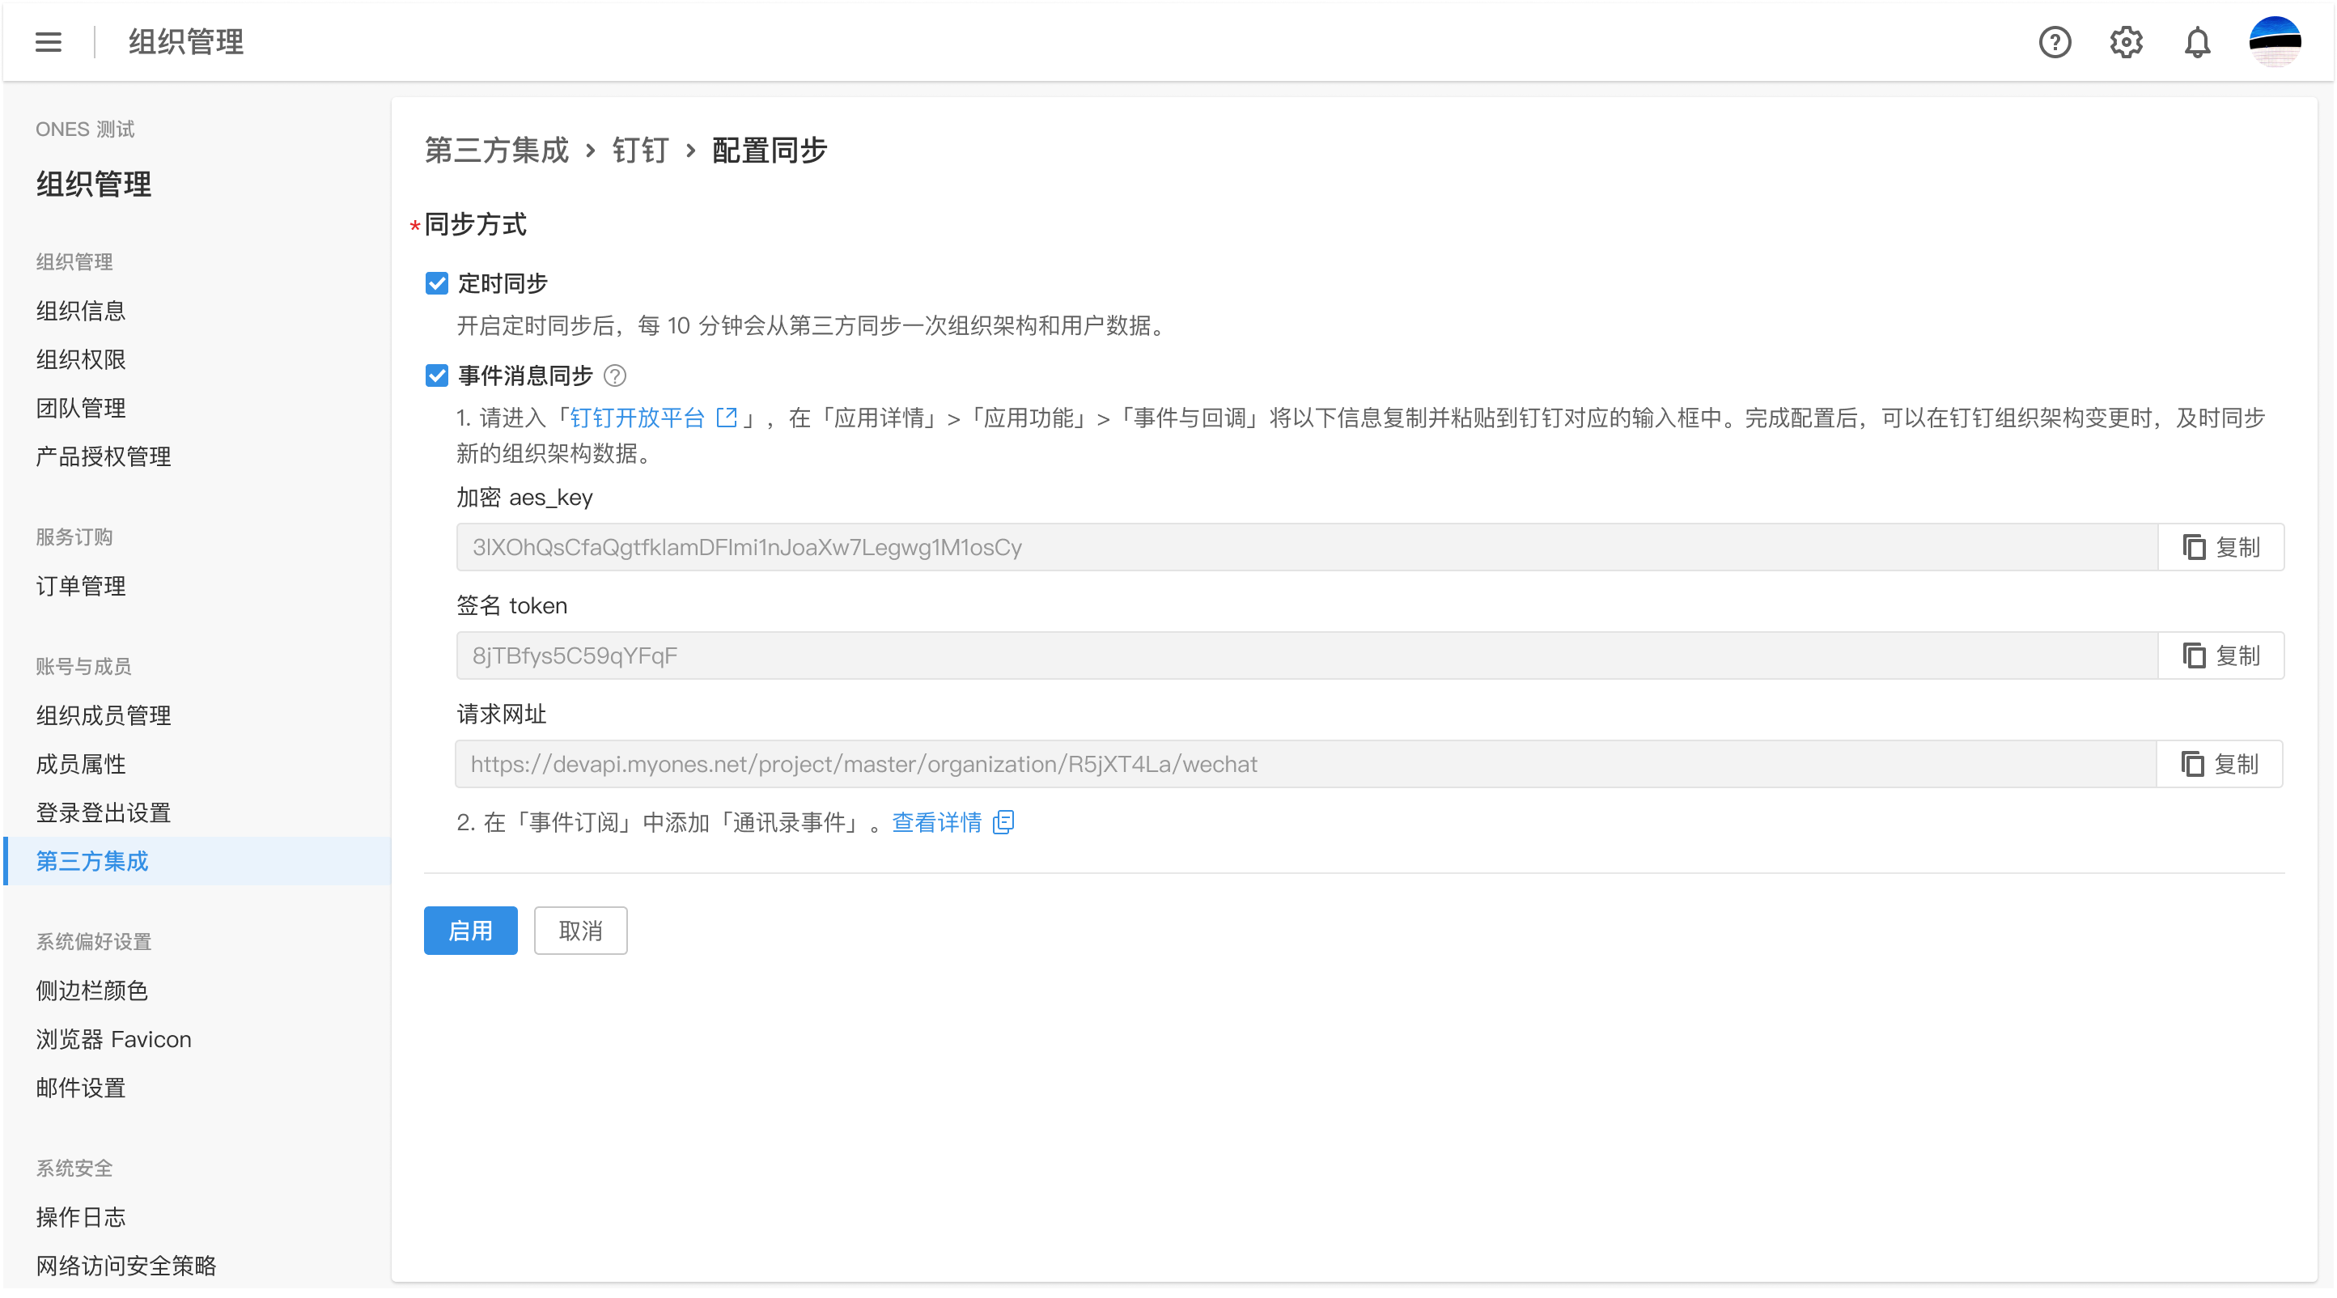Image resolution: width=2337 pixels, height=1298 pixels.
Task: Click the help icon beside 事件消息同步
Action: click(x=614, y=375)
